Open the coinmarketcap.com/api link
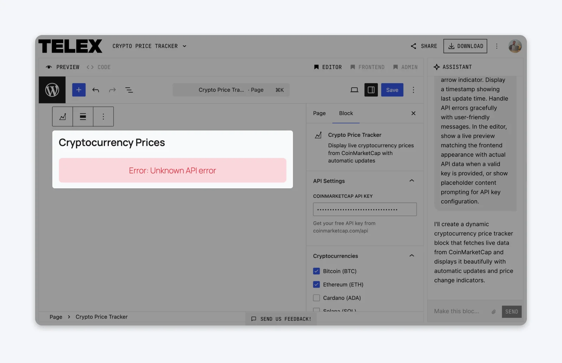 [x=340, y=231]
